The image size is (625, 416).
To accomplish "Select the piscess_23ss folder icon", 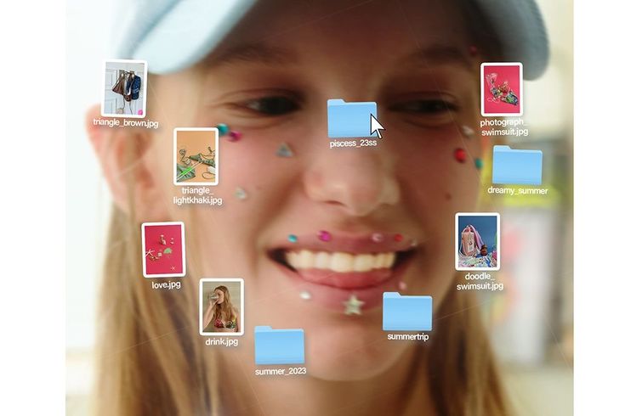I will pos(352,118).
